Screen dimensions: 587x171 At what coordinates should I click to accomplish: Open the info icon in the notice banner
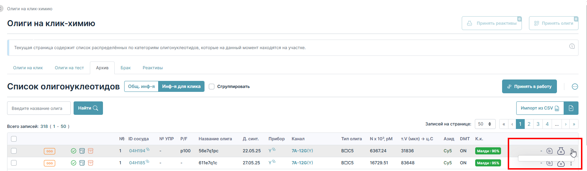[572, 46]
